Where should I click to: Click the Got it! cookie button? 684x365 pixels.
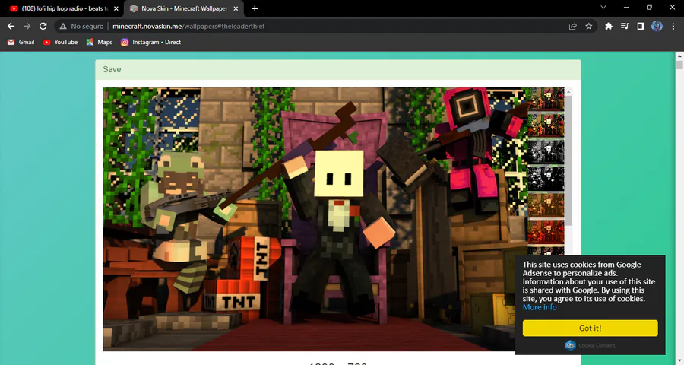coord(591,328)
